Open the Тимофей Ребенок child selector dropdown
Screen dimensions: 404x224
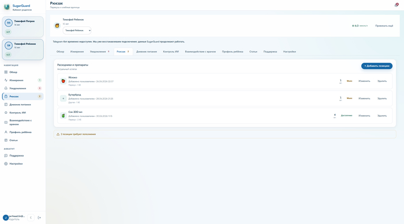[x=77, y=31]
